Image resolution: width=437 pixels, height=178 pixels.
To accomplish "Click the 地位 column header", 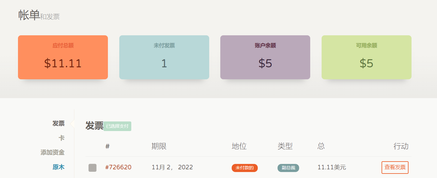I will point(239,146).
